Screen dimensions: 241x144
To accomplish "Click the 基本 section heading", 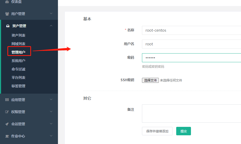I will coord(87,19).
